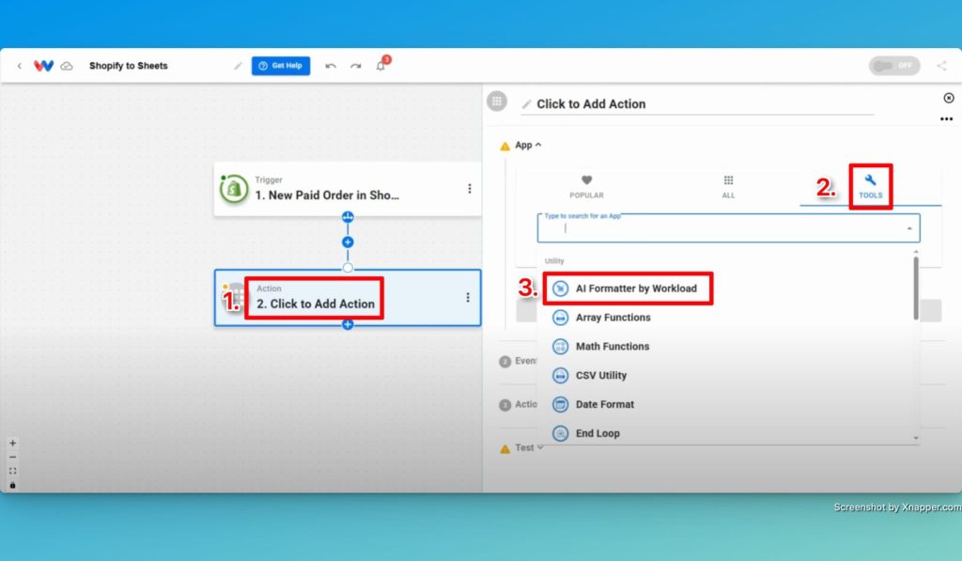Undo the last change
Screen dimensions: 962x561
pyautogui.click(x=331, y=66)
